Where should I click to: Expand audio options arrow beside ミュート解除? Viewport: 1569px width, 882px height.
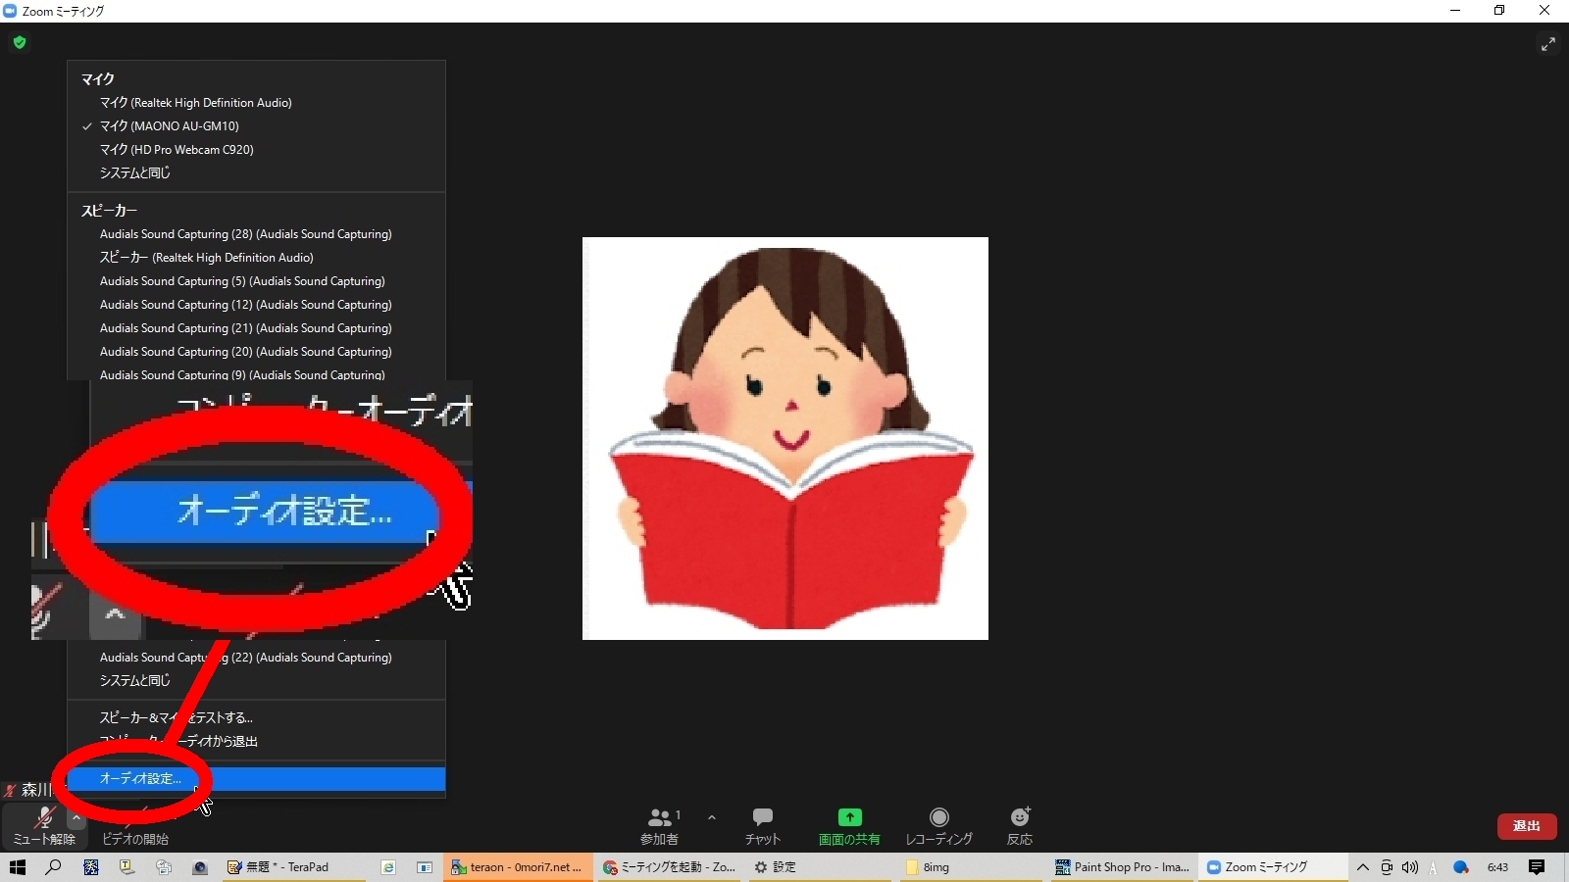76,817
